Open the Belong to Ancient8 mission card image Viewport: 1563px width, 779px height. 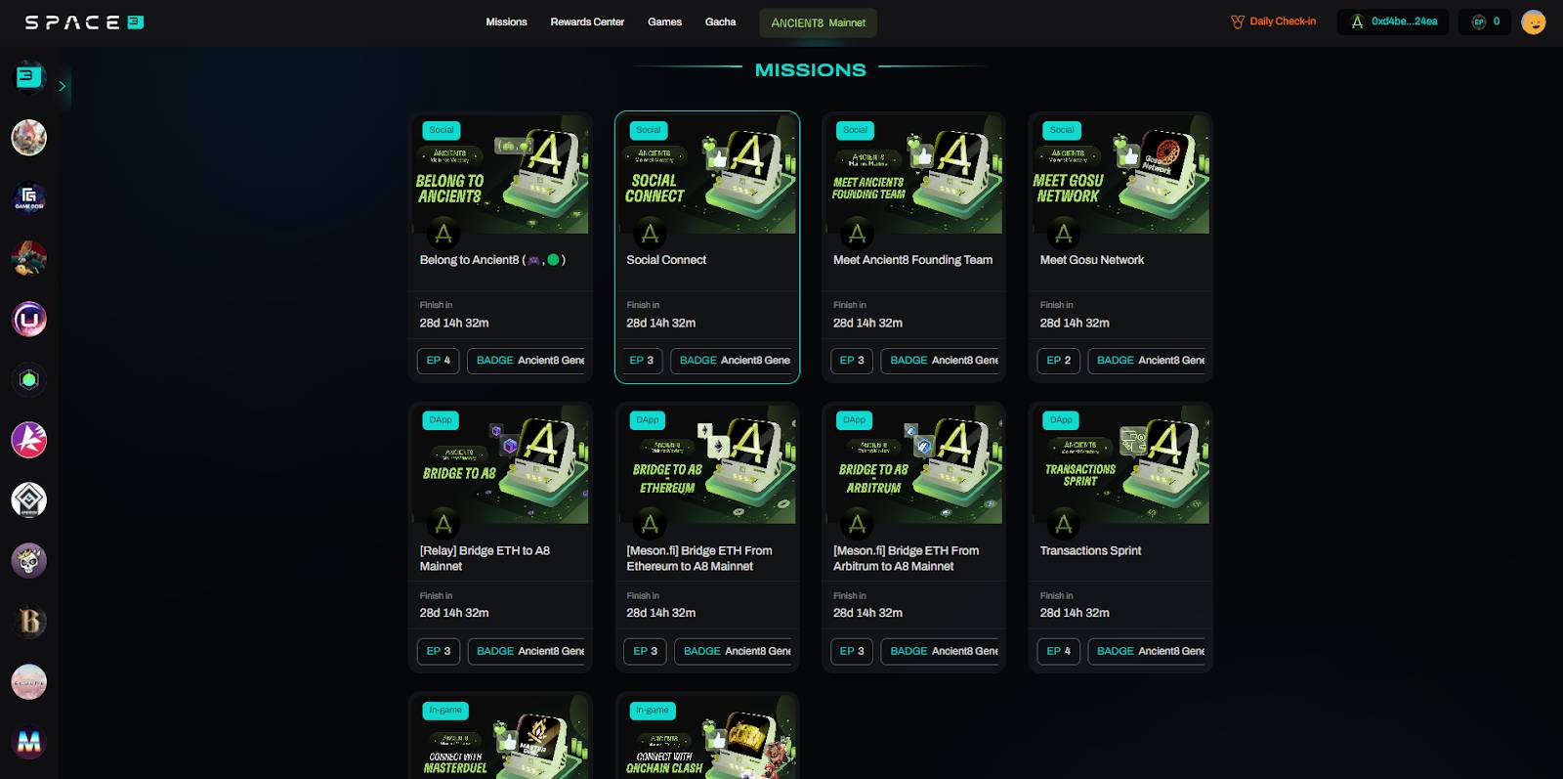500,175
